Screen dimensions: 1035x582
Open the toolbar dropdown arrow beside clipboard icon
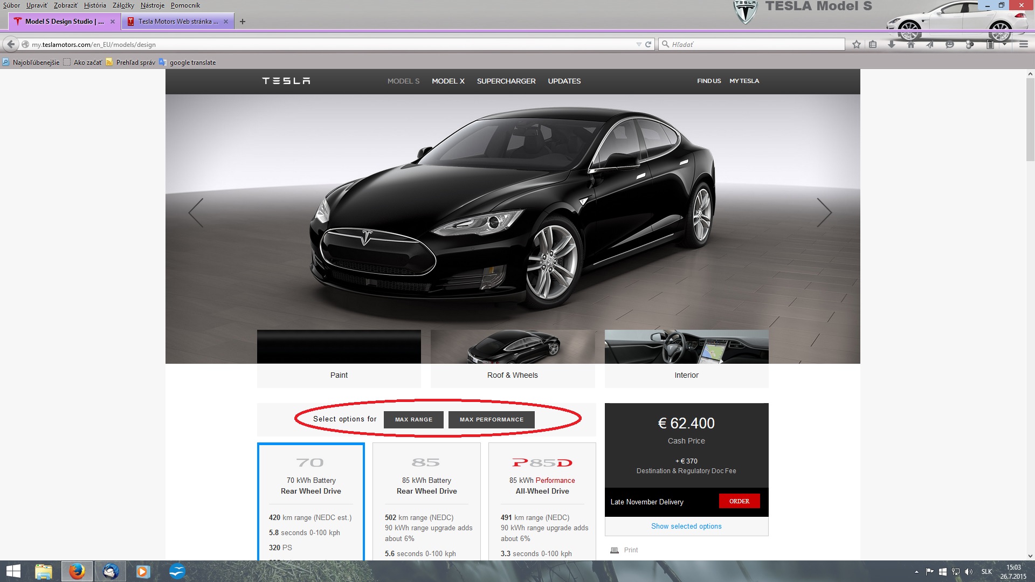click(1004, 44)
